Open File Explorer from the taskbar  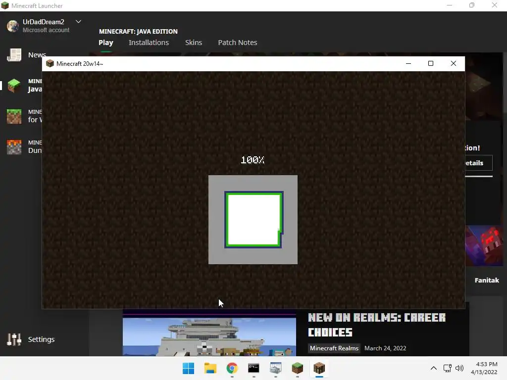[210, 368]
